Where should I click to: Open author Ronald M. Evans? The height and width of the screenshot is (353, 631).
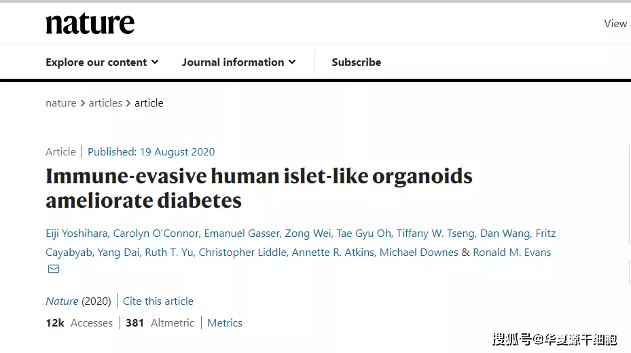512,252
